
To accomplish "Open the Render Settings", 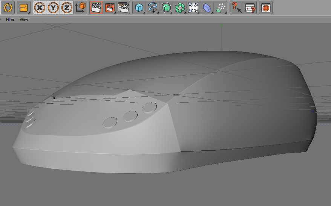I will tap(123, 8).
